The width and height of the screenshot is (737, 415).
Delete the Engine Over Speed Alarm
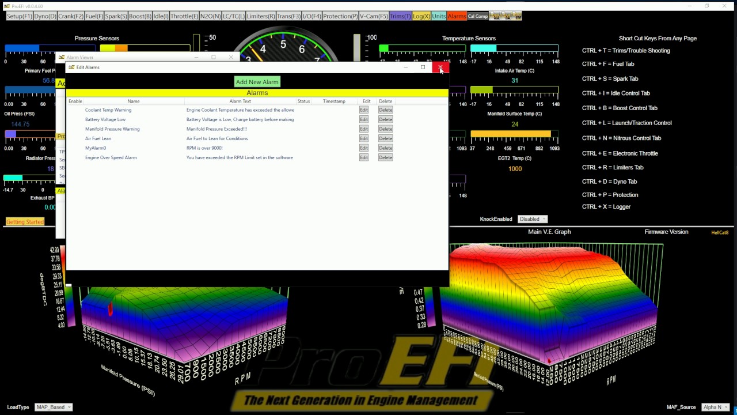(385, 157)
